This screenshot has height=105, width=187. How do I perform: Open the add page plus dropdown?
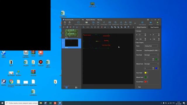point(64,27)
